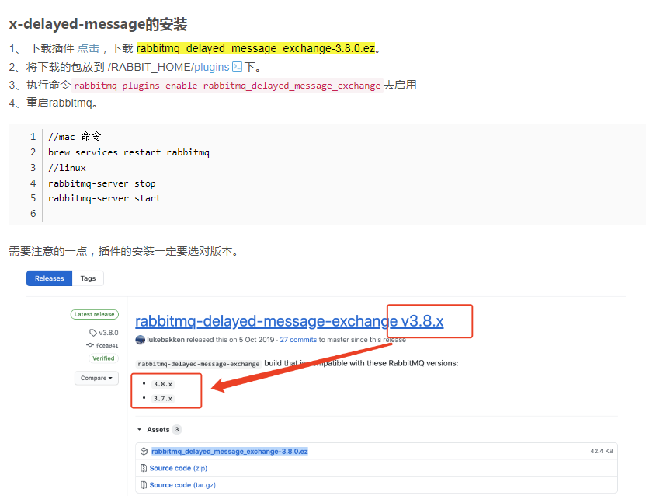Click the 42.4 KB file size

602,451
